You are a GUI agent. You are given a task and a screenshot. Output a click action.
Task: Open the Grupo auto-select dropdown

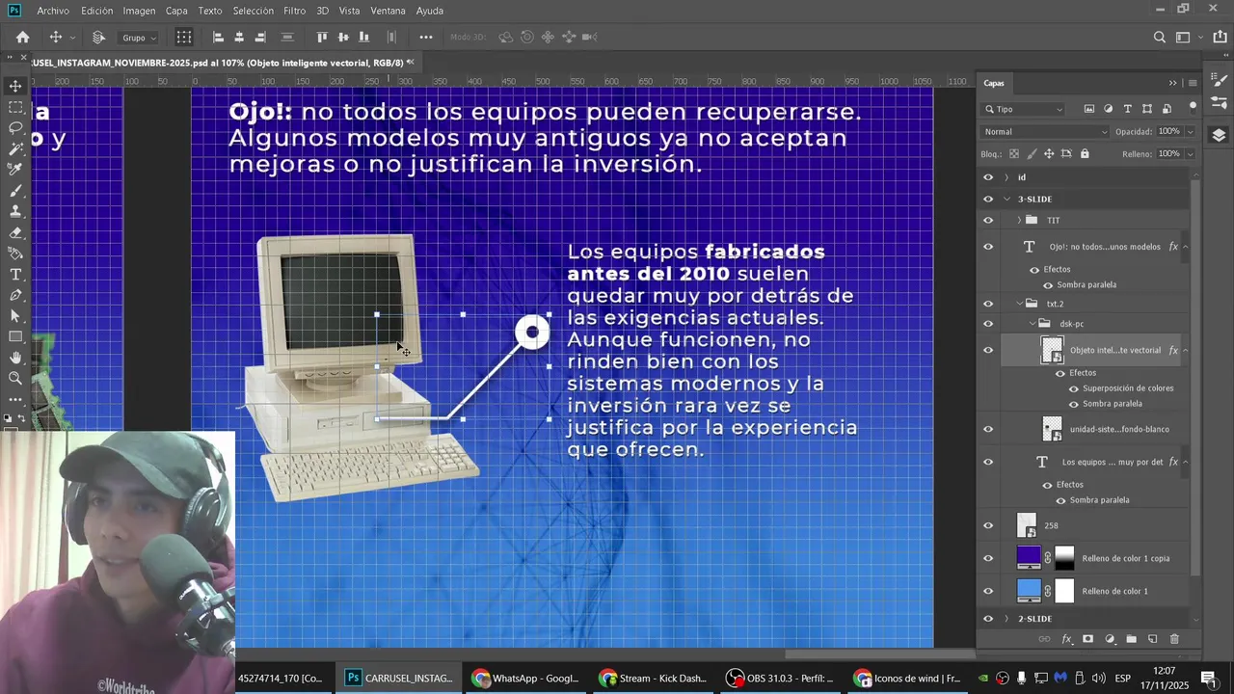click(x=139, y=38)
